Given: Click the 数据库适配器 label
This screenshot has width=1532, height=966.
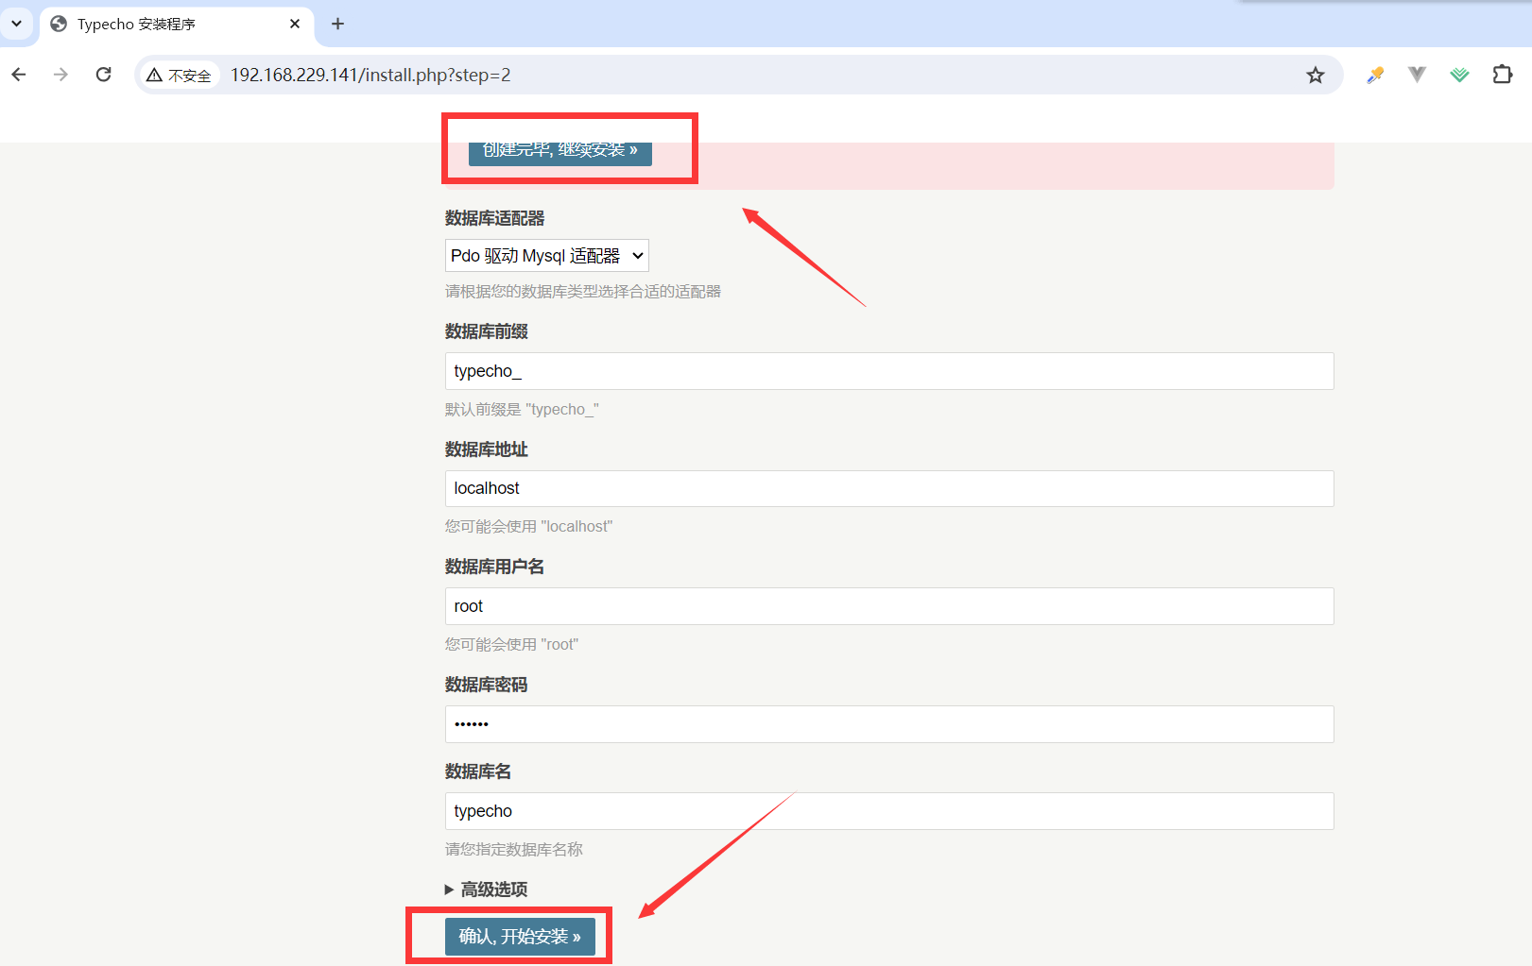Looking at the screenshot, I should [x=494, y=218].
